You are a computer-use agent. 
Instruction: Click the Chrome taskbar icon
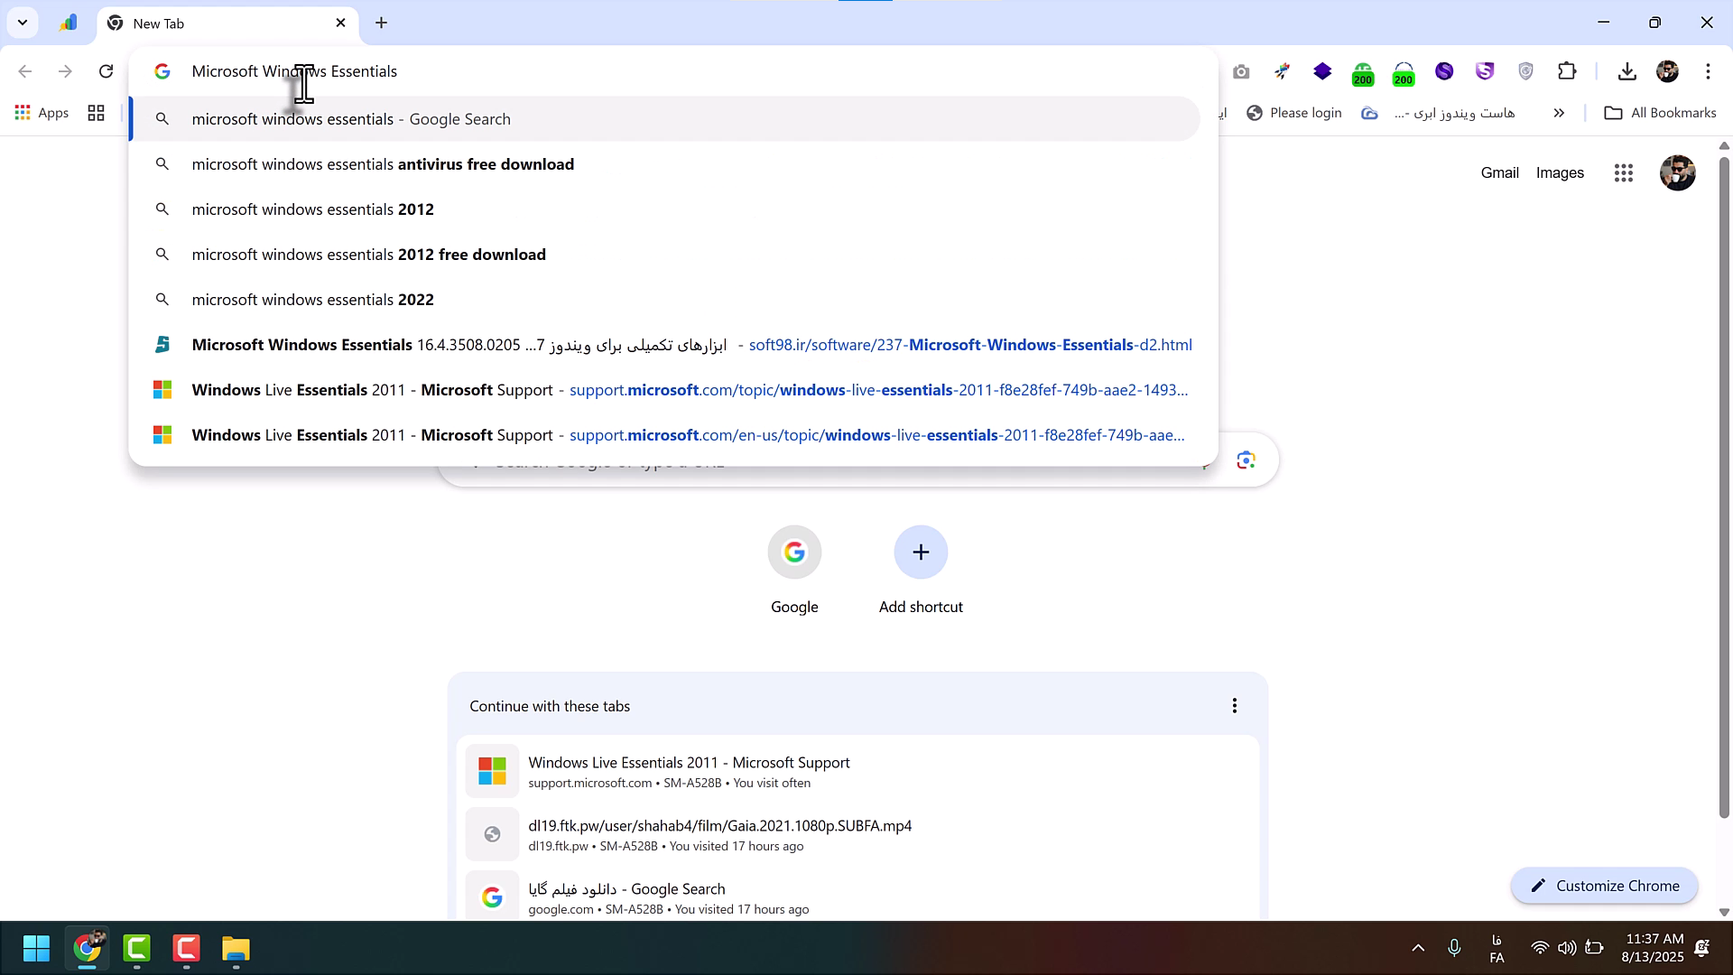tap(87, 948)
